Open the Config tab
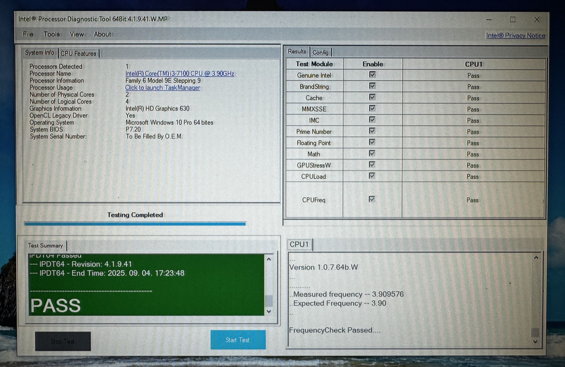565x367 pixels. [x=320, y=52]
